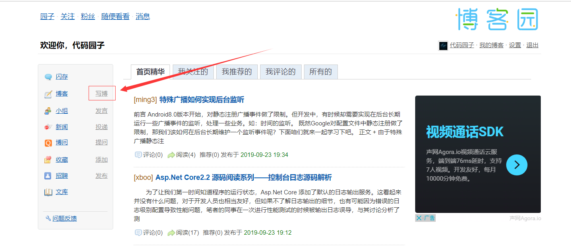Click the 收藏 sidebar link
The image size is (571, 248).
click(62, 160)
